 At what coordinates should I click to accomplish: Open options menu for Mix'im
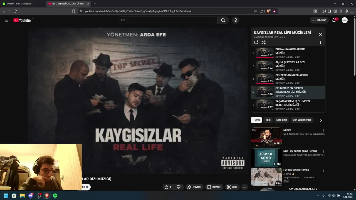(x=324, y=131)
